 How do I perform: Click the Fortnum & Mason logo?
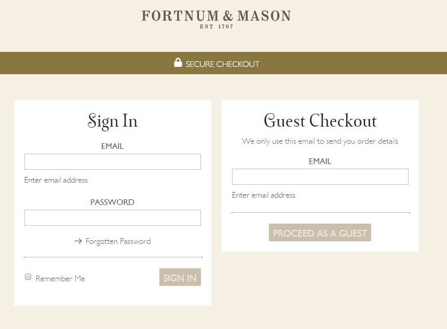pos(215,16)
